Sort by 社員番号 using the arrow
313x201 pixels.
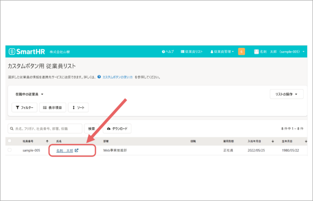47,141
